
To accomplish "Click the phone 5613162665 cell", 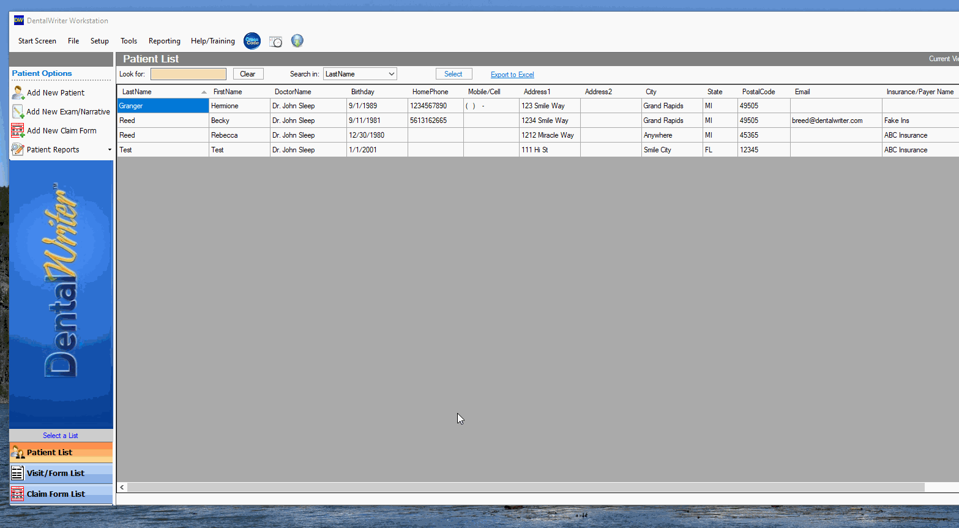I will [436, 121].
